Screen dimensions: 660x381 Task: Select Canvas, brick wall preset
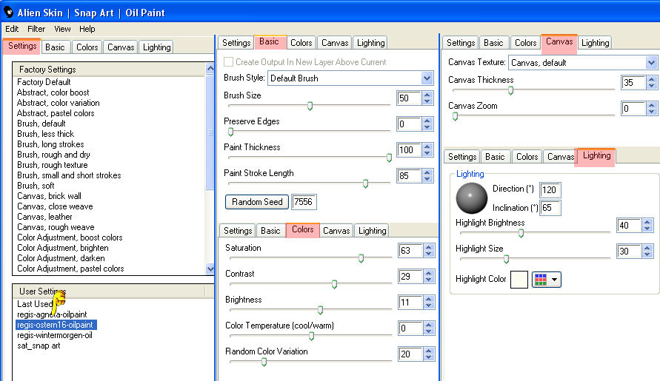49,196
